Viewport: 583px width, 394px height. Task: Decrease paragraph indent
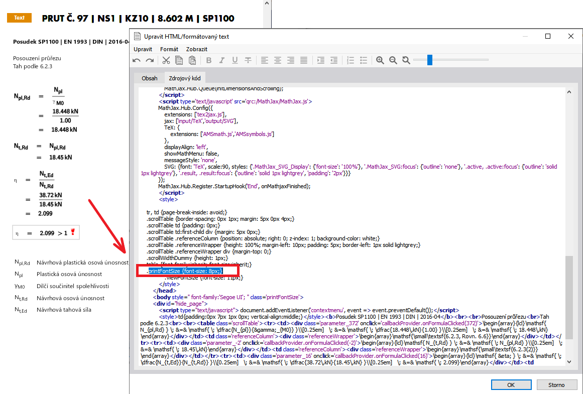click(x=334, y=60)
